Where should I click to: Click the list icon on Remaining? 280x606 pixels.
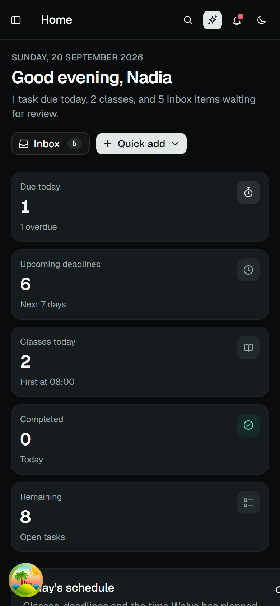pyautogui.click(x=248, y=503)
